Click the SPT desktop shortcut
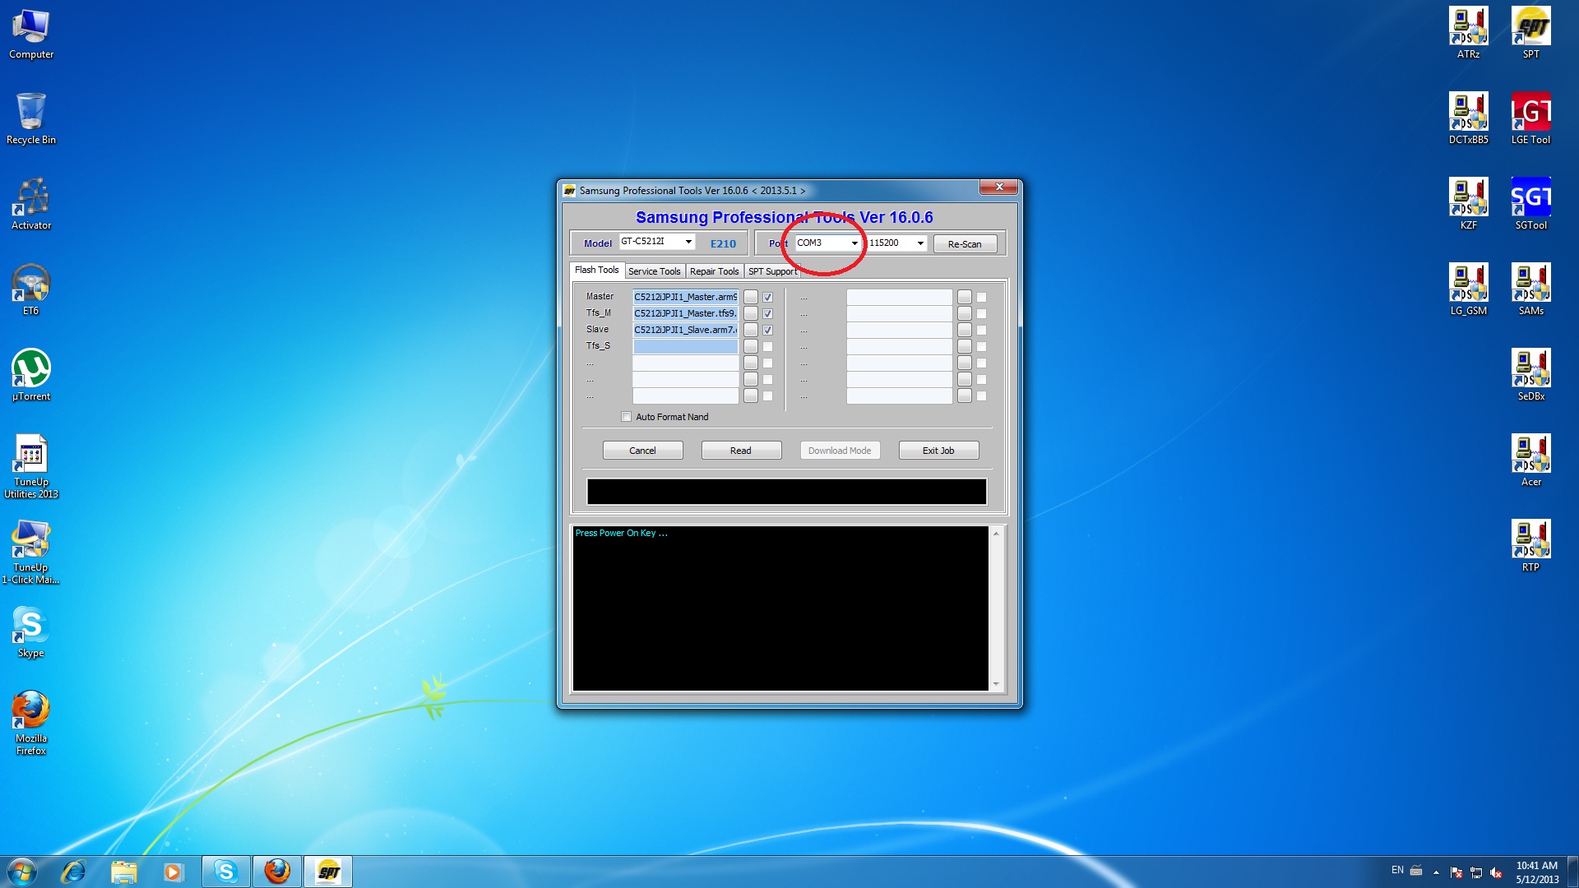The height and width of the screenshot is (888, 1579). [x=1531, y=35]
